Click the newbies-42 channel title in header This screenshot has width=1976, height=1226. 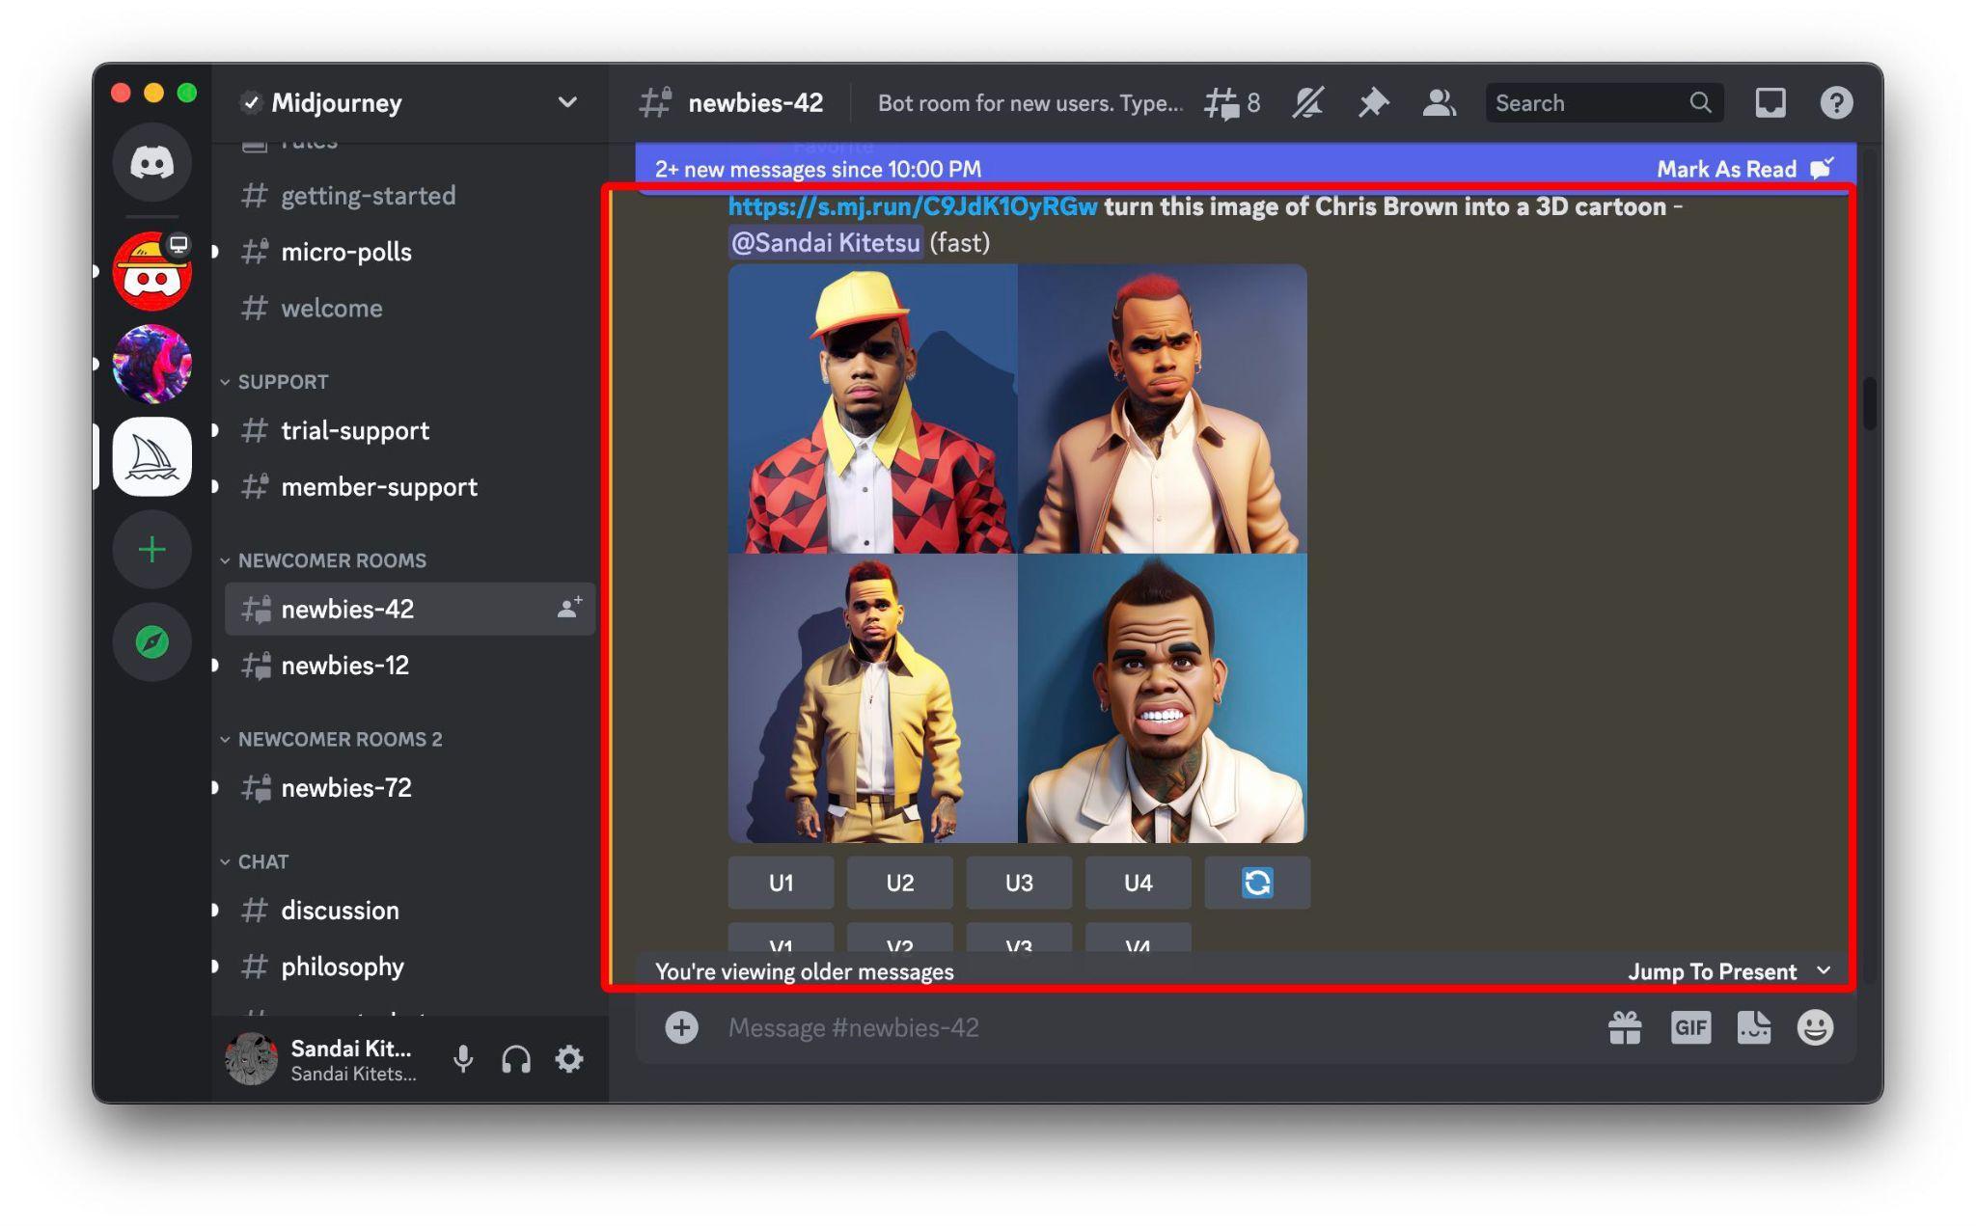(755, 103)
